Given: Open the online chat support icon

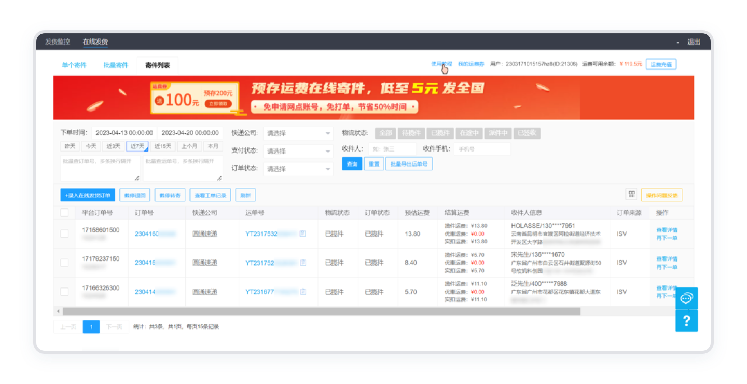Looking at the screenshot, I should [686, 298].
